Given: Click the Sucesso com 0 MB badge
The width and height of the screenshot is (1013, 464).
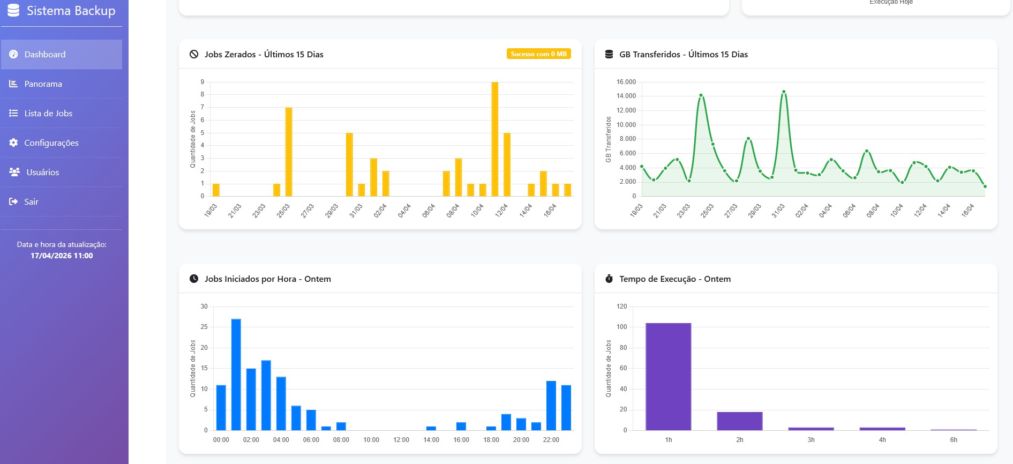Looking at the screenshot, I should [538, 54].
